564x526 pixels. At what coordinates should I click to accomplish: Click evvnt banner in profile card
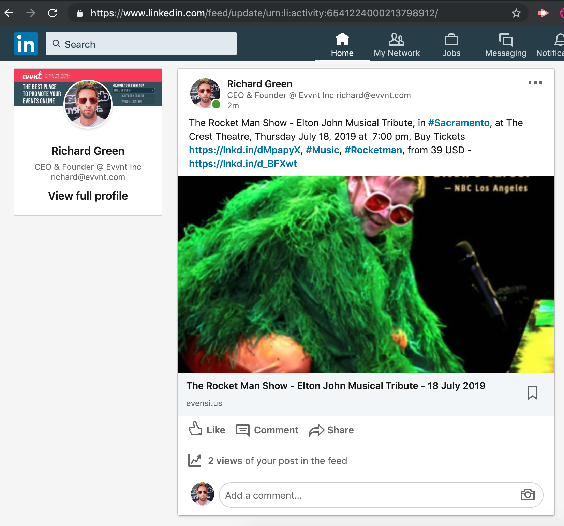click(88, 87)
